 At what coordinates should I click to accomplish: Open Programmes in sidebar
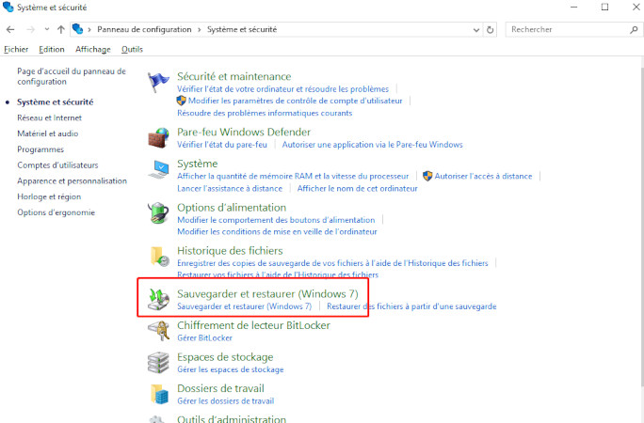coord(40,149)
